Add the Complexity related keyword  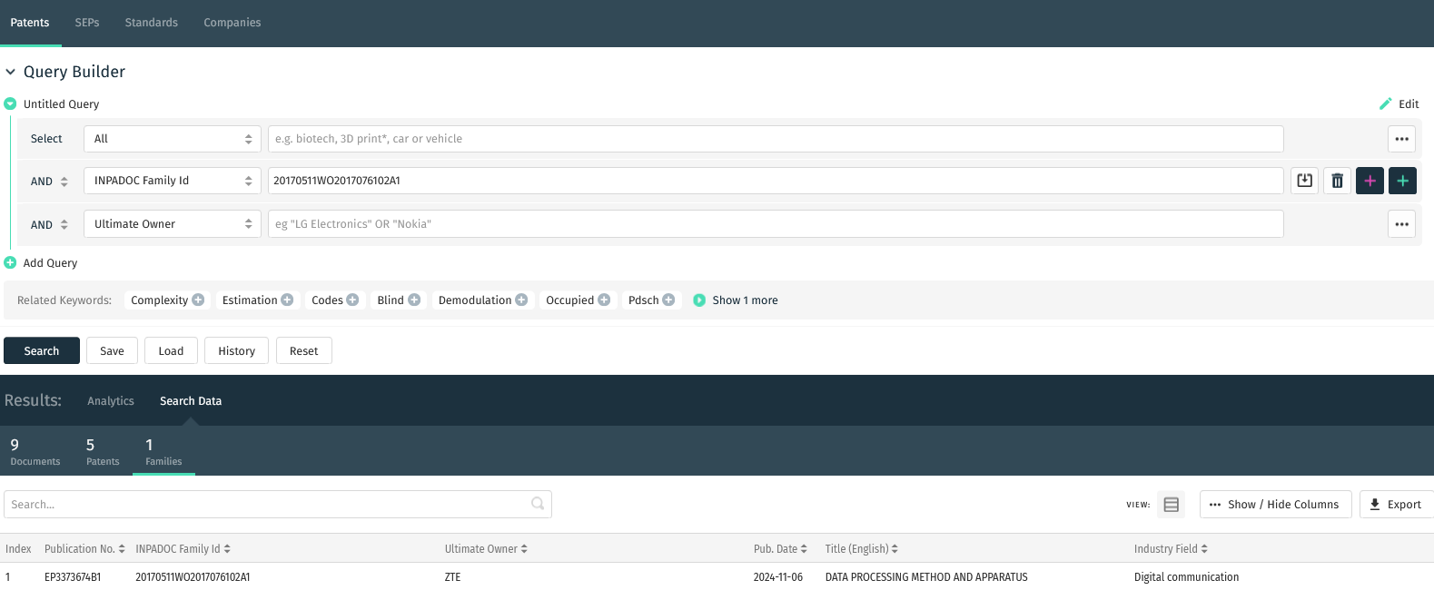(x=198, y=300)
